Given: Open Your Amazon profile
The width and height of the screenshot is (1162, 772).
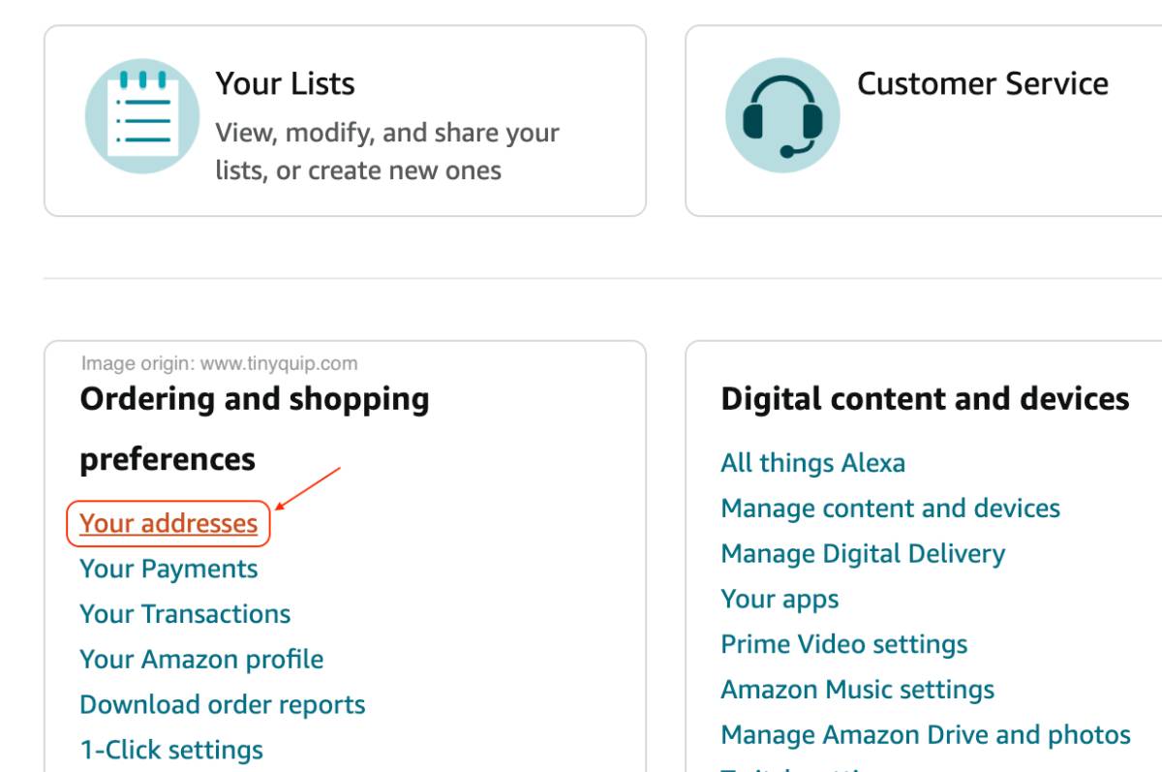Looking at the screenshot, I should tap(201, 659).
